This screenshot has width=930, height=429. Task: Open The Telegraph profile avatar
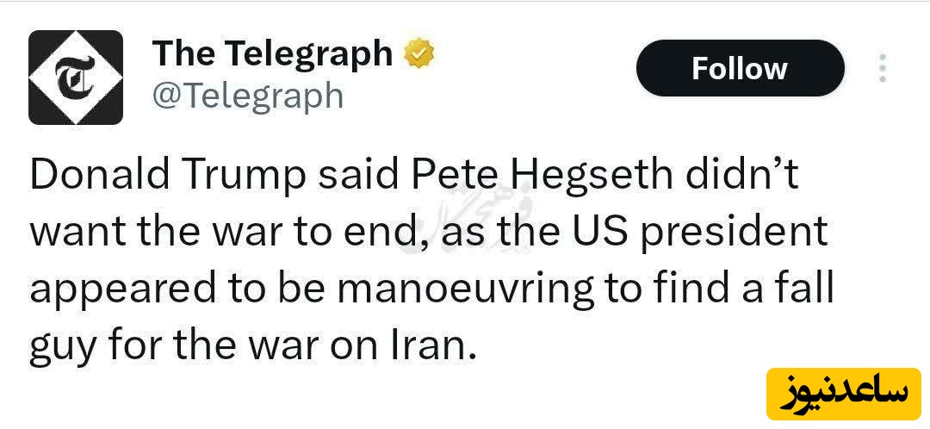pos(76,78)
